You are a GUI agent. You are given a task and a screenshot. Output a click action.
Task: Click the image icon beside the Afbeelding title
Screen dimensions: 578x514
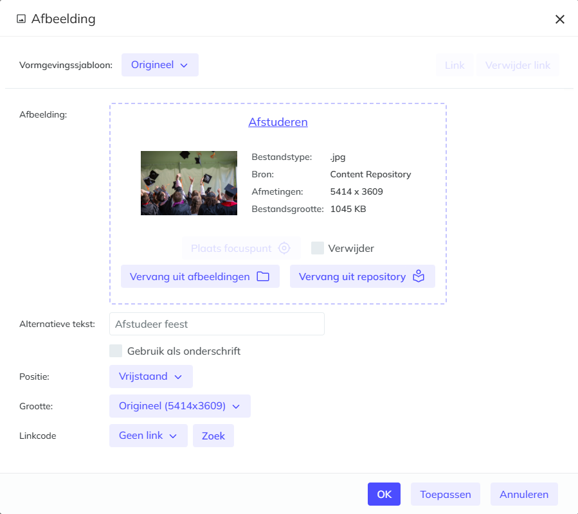coord(21,19)
